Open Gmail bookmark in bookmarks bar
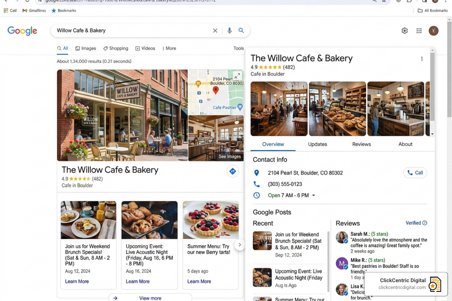 pyautogui.click(x=34, y=11)
